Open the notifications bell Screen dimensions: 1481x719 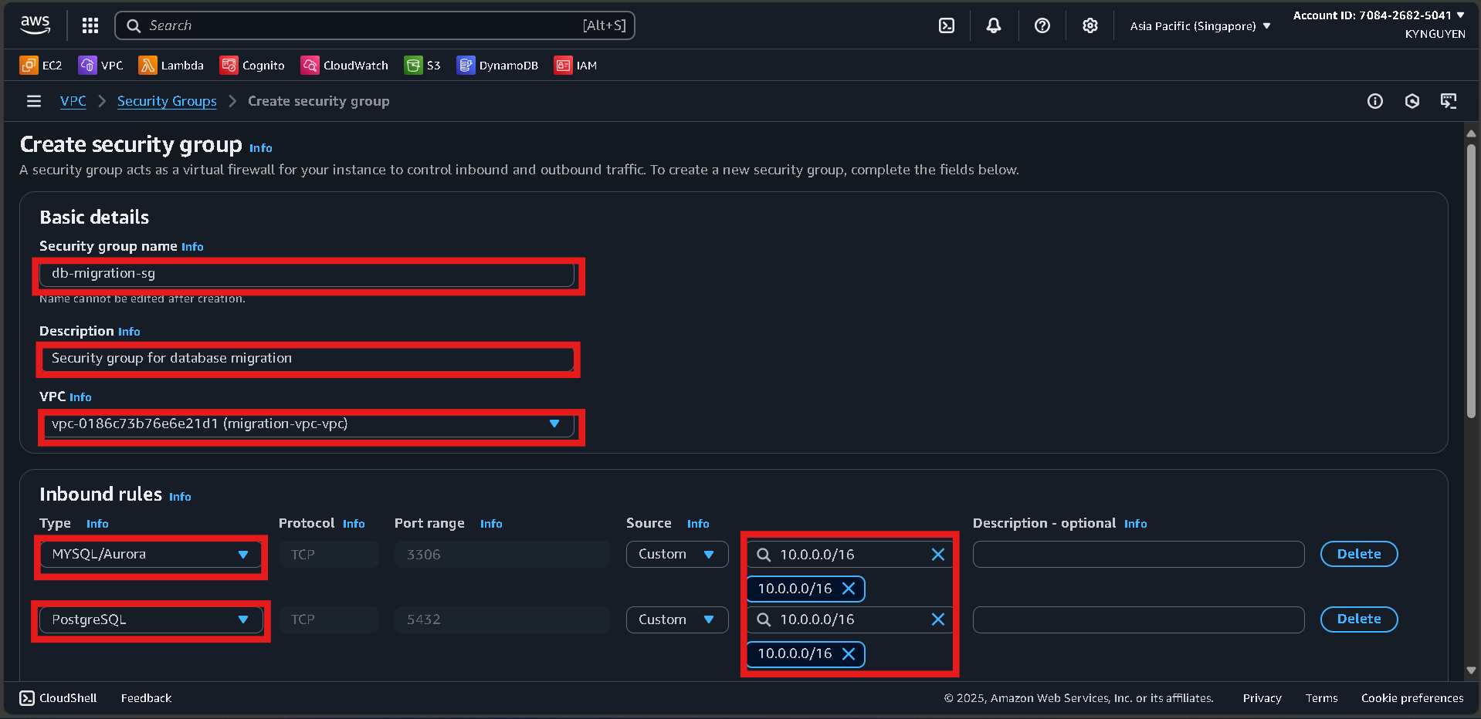993,25
